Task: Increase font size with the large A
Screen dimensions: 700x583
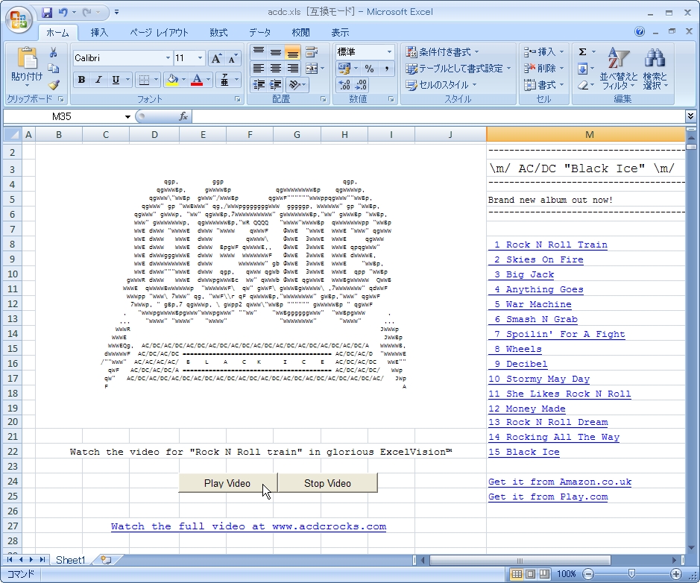Action: (x=216, y=58)
